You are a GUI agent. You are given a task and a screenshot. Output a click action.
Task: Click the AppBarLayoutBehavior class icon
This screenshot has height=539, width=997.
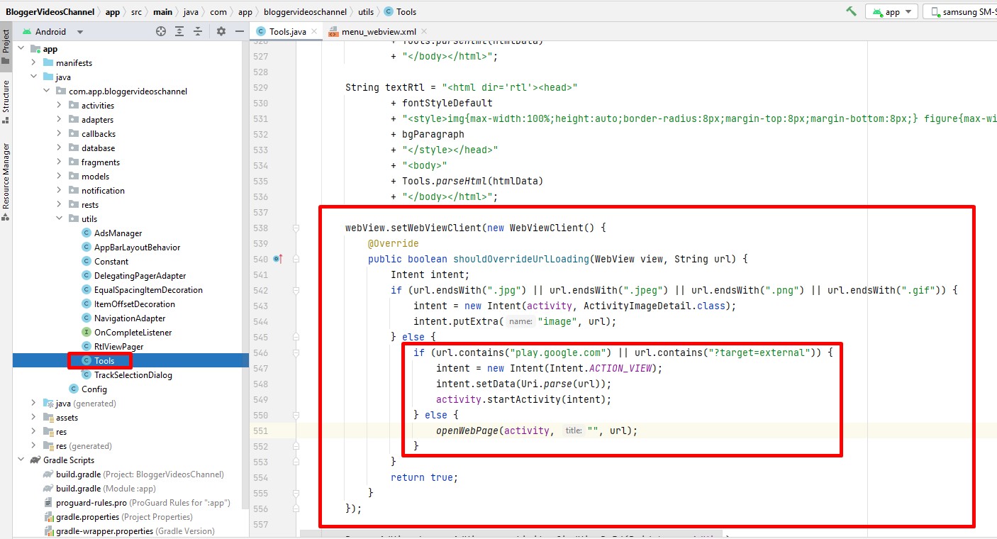point(87,248)
